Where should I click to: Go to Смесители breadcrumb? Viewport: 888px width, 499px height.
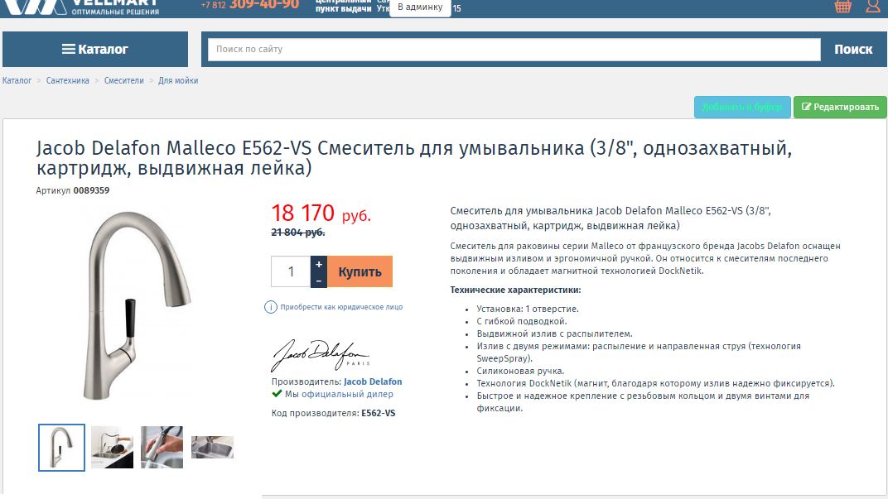click(124, 80)
